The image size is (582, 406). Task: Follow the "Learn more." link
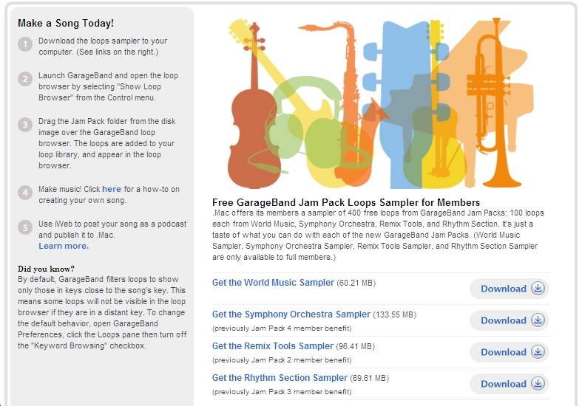(x=64, y=246)
